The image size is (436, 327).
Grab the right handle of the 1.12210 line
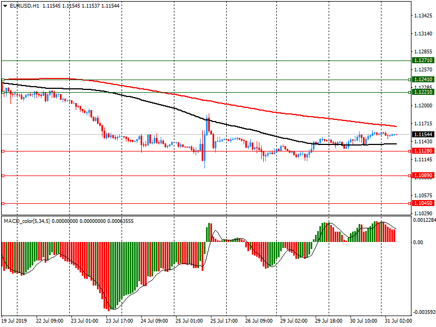pos(409,92)
